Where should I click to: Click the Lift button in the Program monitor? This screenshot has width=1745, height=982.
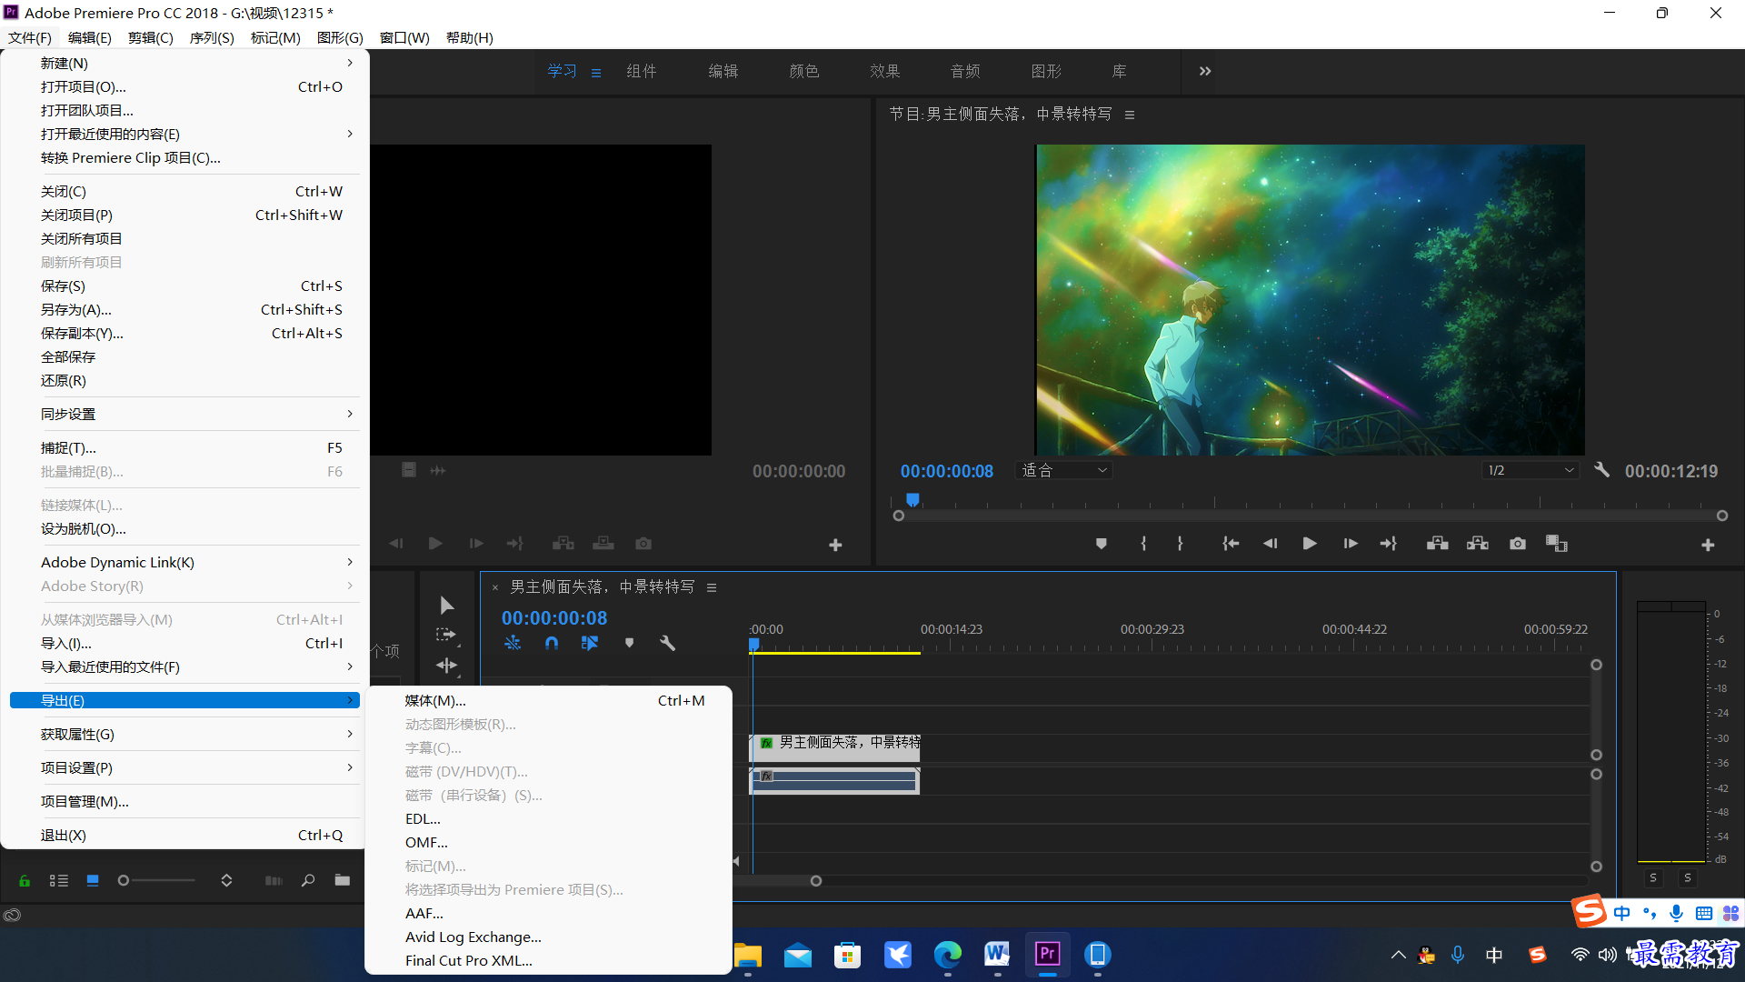pos(1438,544)
